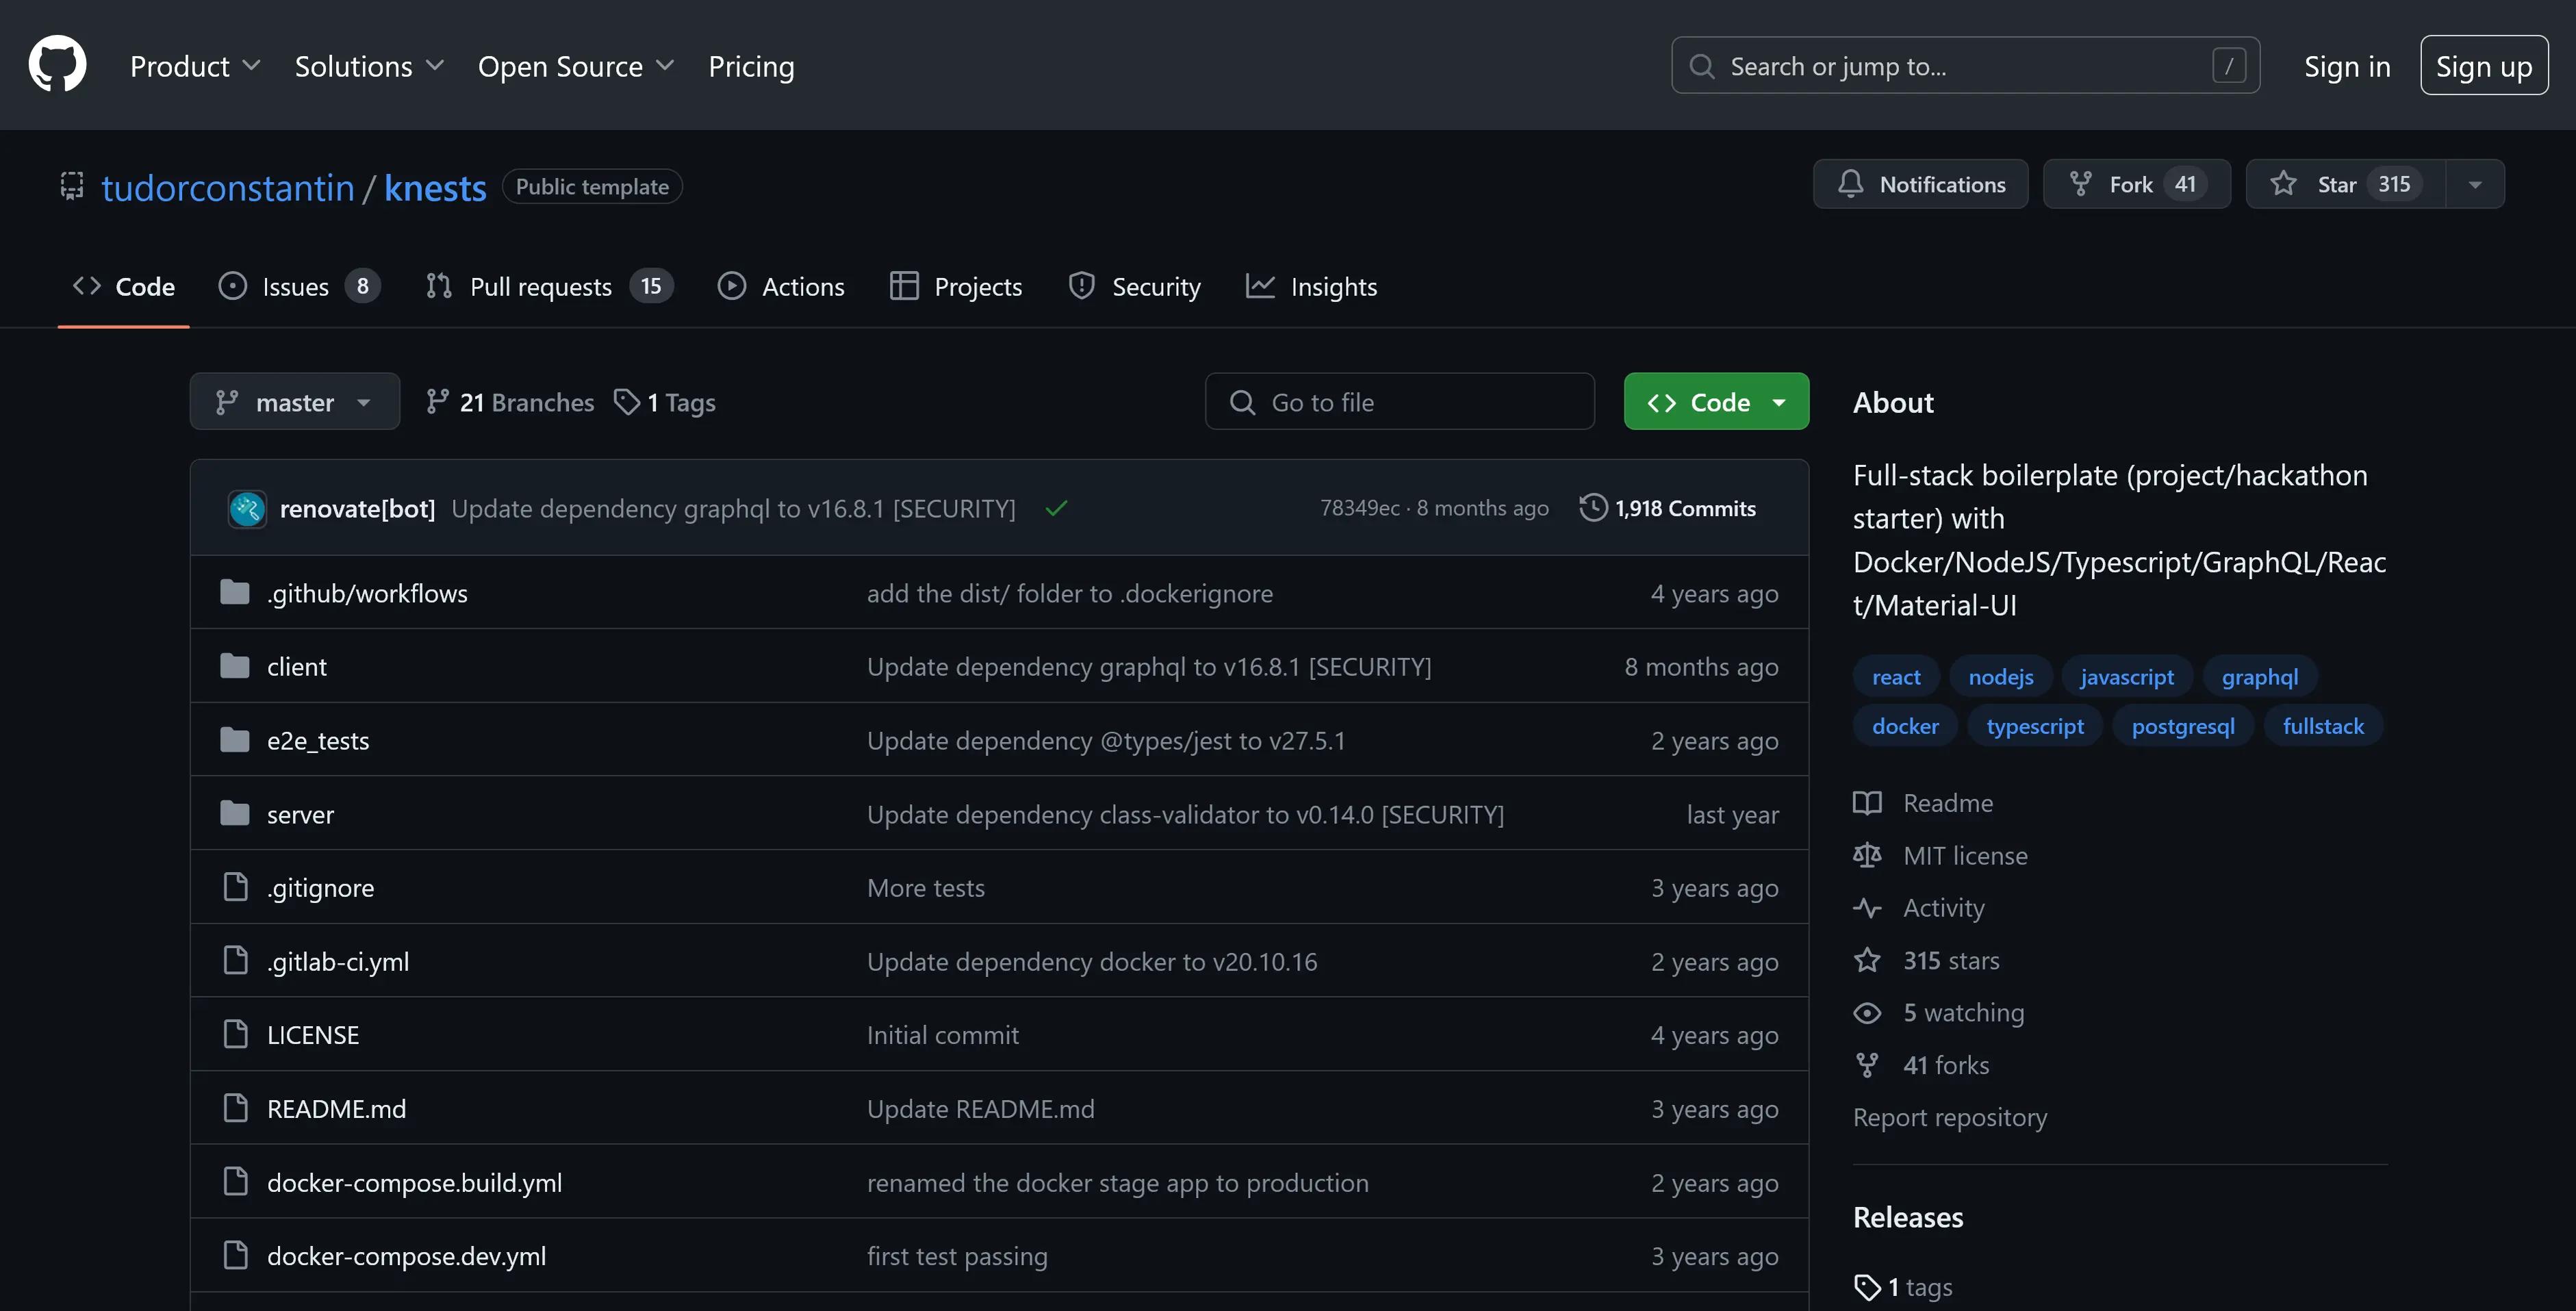Screen dimensions: 2576x1311
Task: Click the eye icon beside 5 watching
Action: coord(1867,1013)
